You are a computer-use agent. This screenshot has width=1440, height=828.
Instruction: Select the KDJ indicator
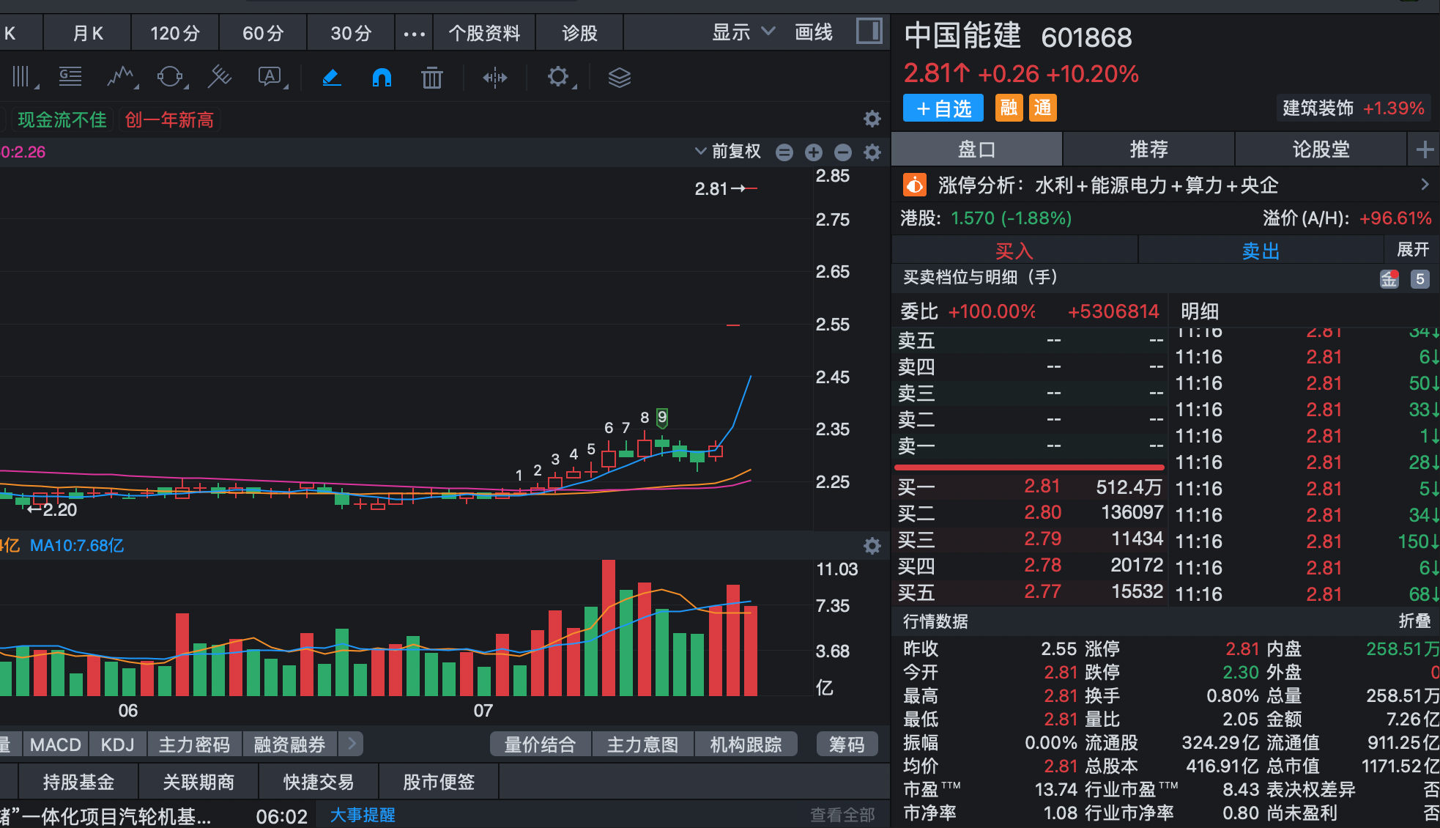pyautogui.click(x=118, y=744)
